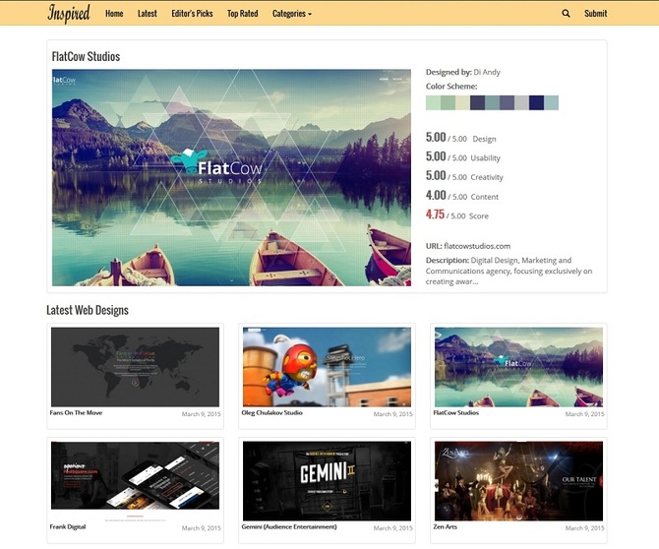Pick the pale cream color swatch
659x549 pixels.
pos(462,102)
